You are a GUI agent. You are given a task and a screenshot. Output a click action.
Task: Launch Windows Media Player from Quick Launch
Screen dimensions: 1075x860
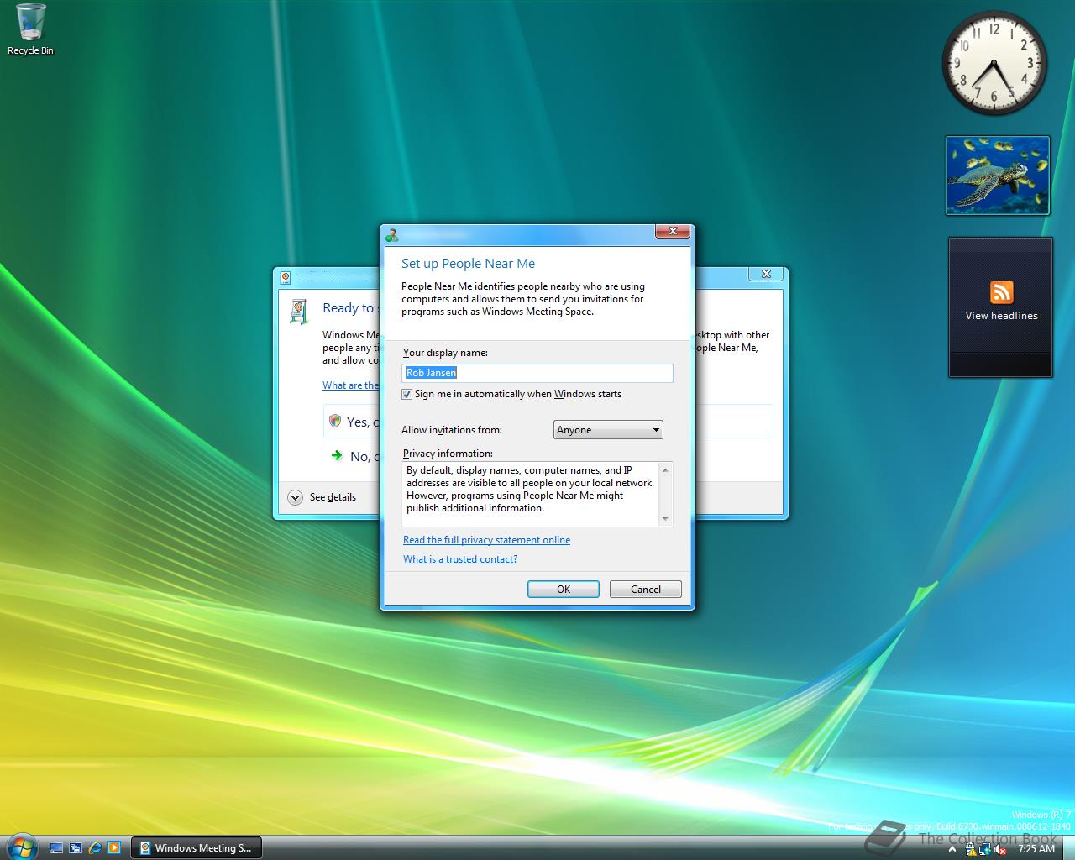(x=115, y=848)
